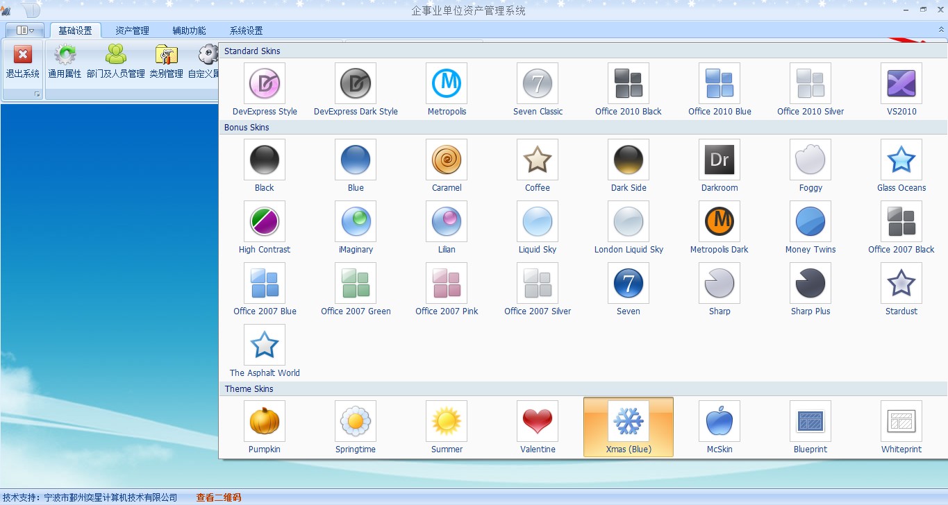The image size is (948, 505).
Task: Open the 基础设置 ribbon tab
Action: click(75, 31)
